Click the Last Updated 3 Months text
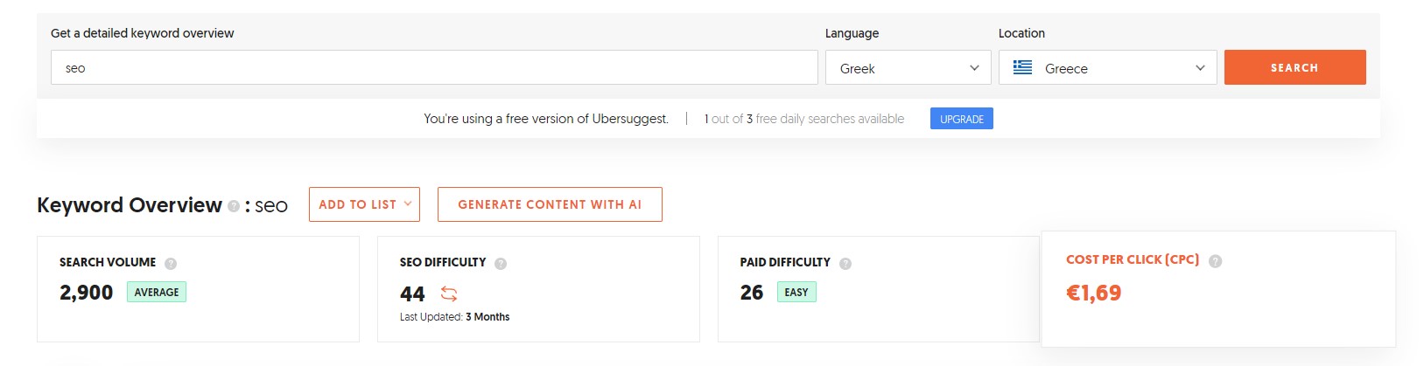 454,317
